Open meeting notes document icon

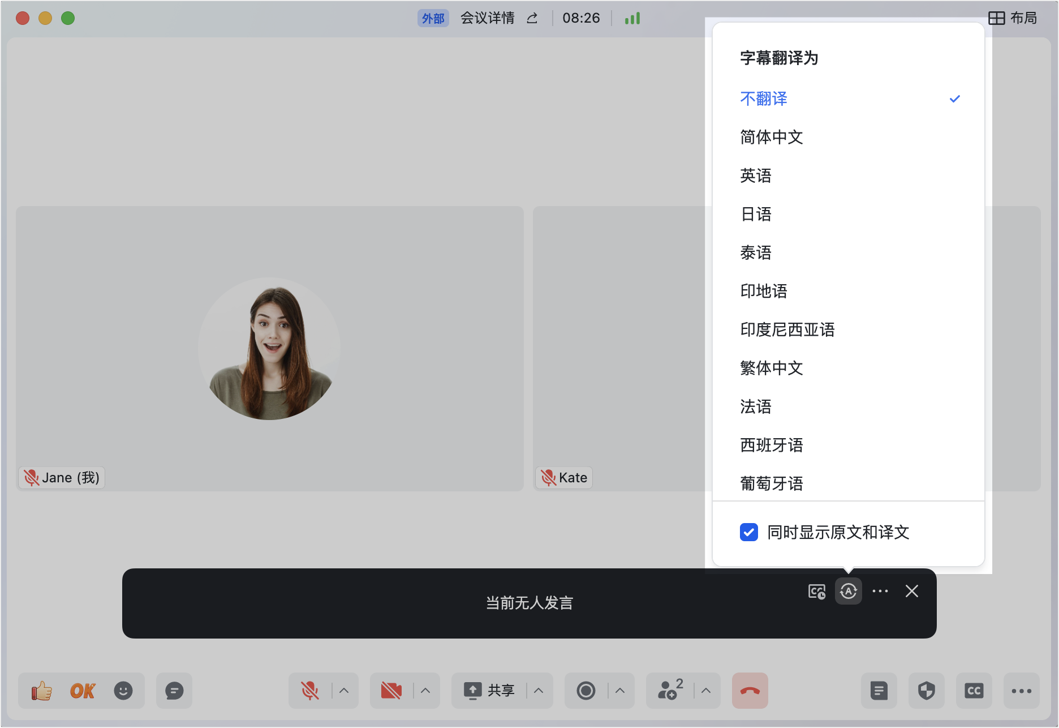point(879,691)
